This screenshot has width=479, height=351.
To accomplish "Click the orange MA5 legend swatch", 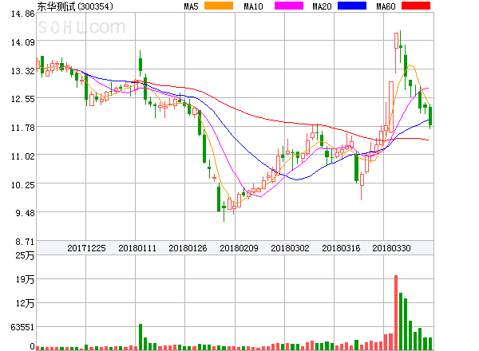I will coord(219,6).
